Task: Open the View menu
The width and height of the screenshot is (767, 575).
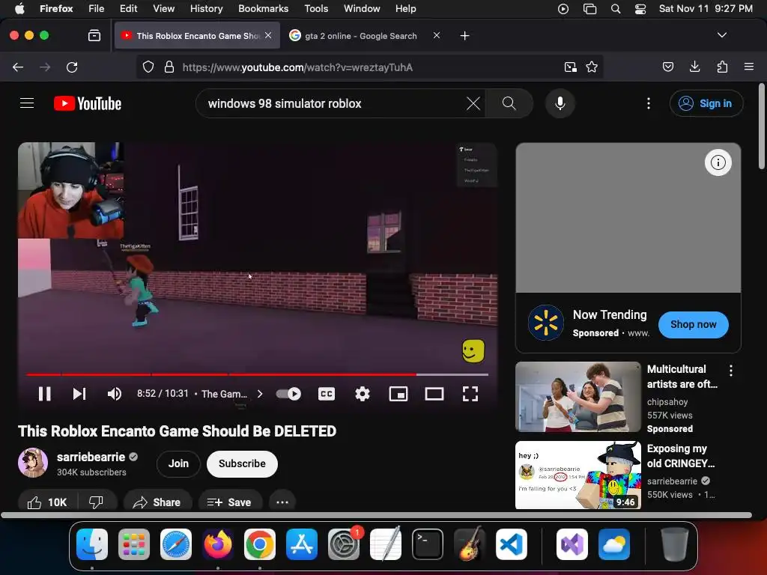Action: [163, 8]
